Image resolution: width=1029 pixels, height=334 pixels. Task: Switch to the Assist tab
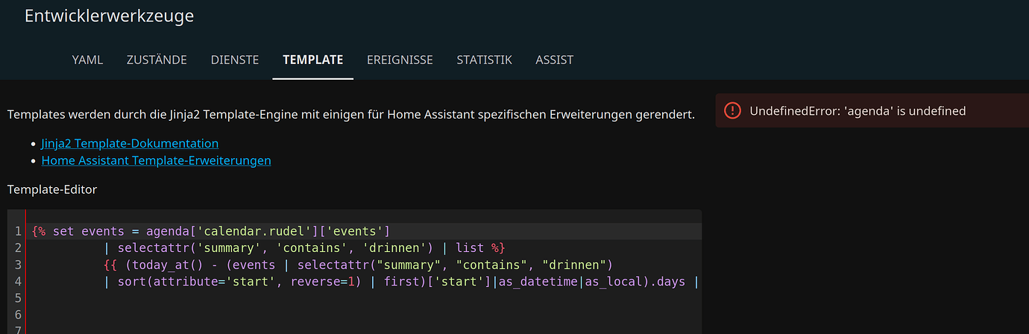[x=555, y=60]
